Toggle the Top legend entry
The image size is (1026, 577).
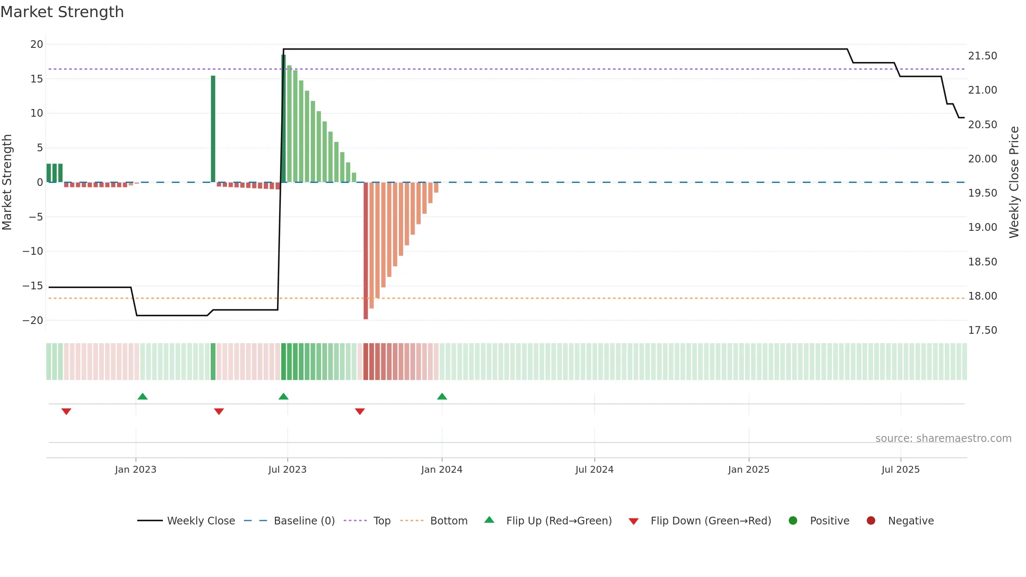pos(367,521)
